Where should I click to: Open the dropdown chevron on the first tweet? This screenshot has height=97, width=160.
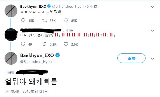pyautogui.click(x=152, y=7)
